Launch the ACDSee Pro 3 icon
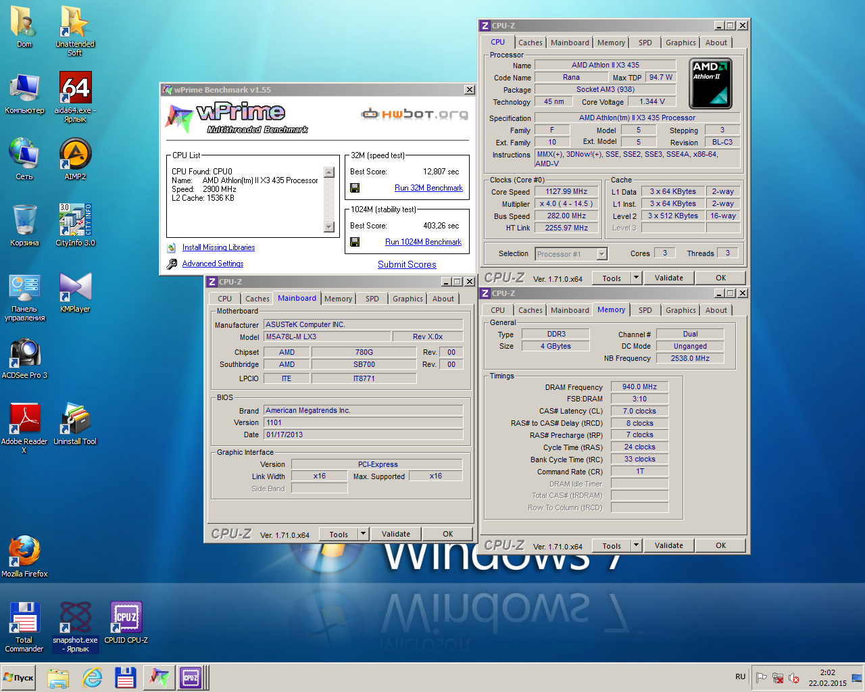 point(24,357)
